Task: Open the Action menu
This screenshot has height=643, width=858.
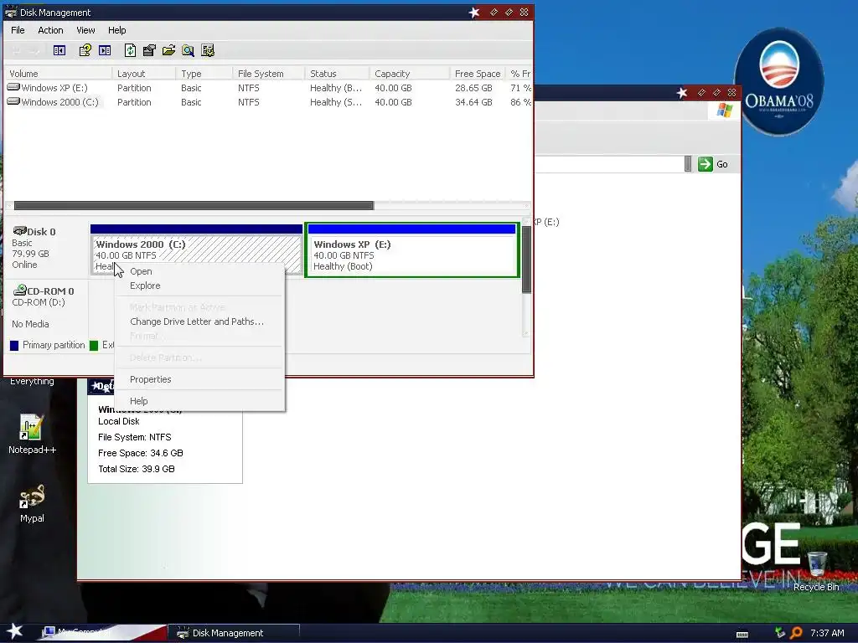Action: [x=50, y=30]
